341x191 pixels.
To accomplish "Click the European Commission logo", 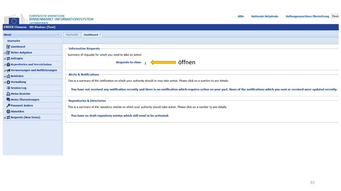I will (16, 19).
